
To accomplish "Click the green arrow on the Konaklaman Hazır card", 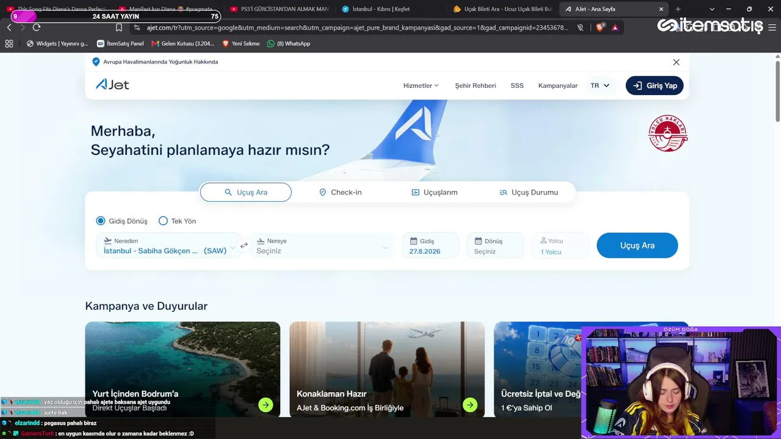I will [470, 404].
